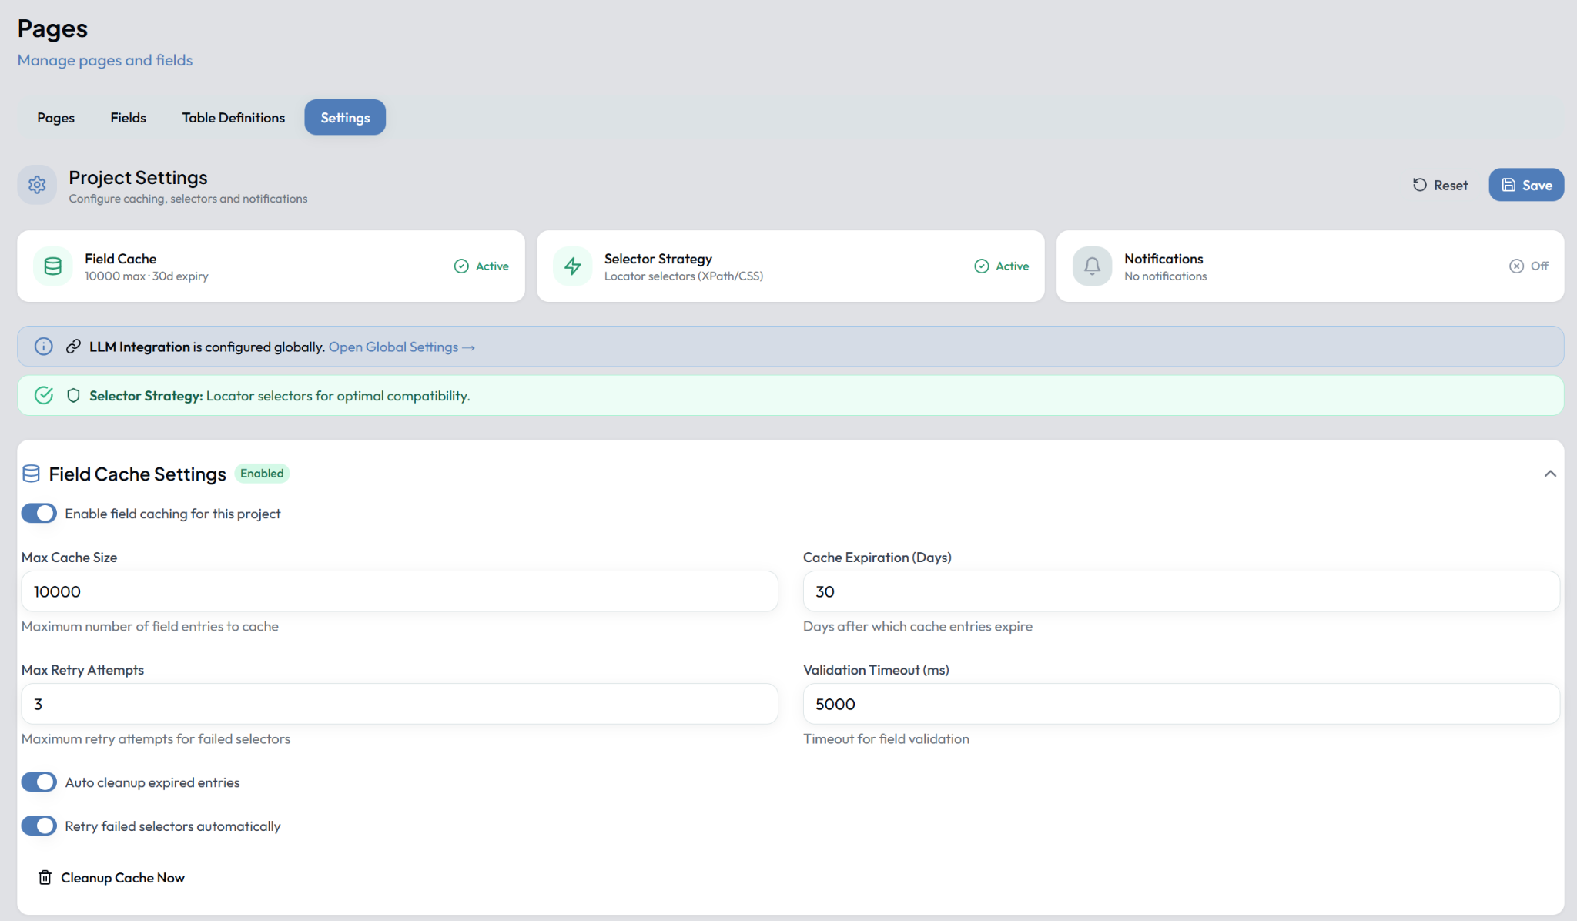Screen dimensions: 1577x921
Task: Click 'Timeout for field validation' hint
Action: click(x=886, y=739)
